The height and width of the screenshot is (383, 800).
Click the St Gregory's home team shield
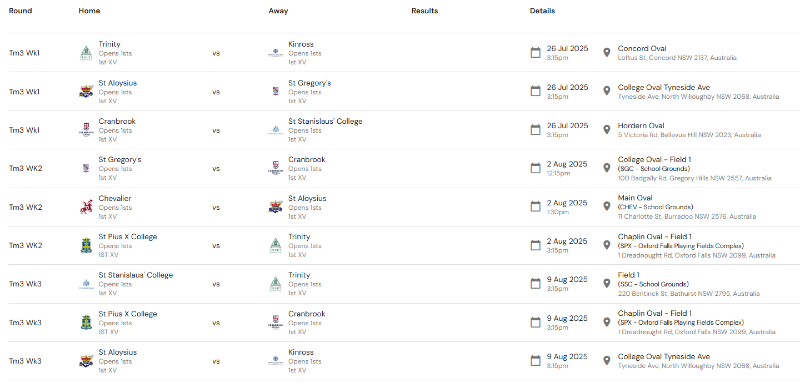(86, 168)
